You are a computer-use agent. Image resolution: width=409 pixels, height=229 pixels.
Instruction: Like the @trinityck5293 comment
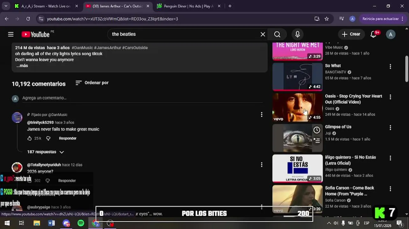(x=29, y=138)
